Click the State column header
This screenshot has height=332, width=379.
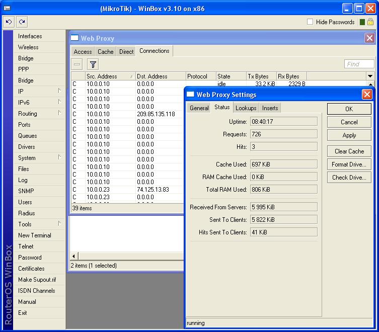coord(231,76)
